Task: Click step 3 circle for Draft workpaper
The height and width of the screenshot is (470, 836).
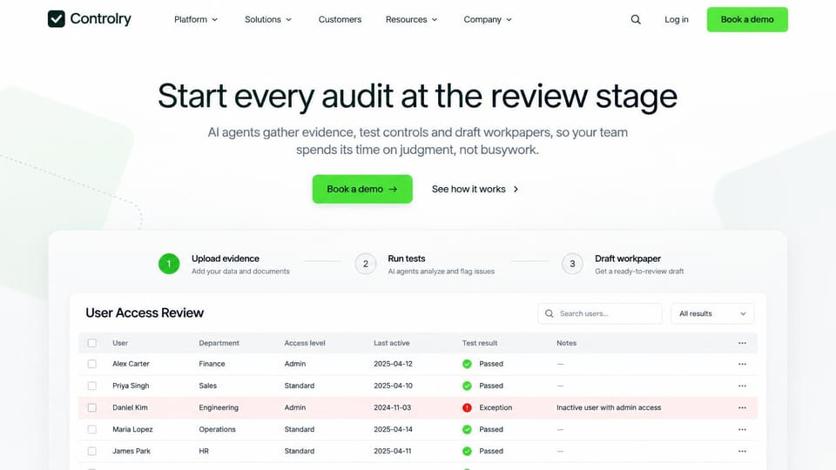Action: point(572,264)
